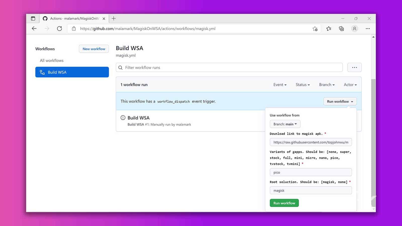Click the address bar URL
The height and width of the screenshot is (226, 402).
pyautogui.click(x=148, y=29)
